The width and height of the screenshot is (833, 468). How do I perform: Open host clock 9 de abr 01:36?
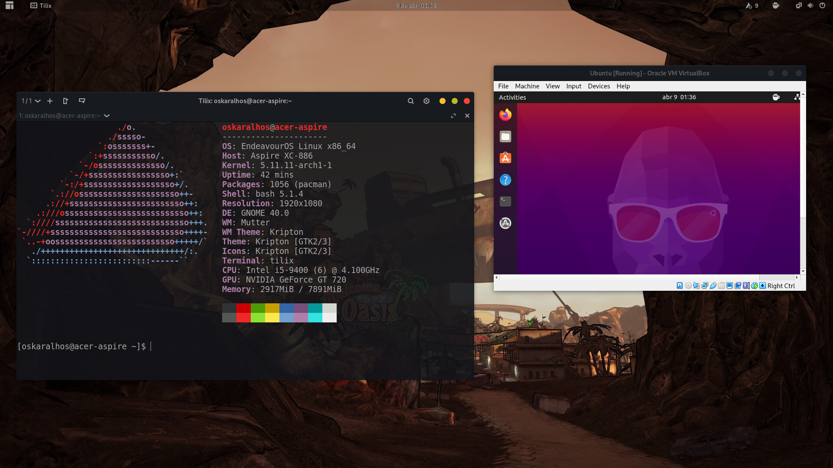tap(416, 6)
